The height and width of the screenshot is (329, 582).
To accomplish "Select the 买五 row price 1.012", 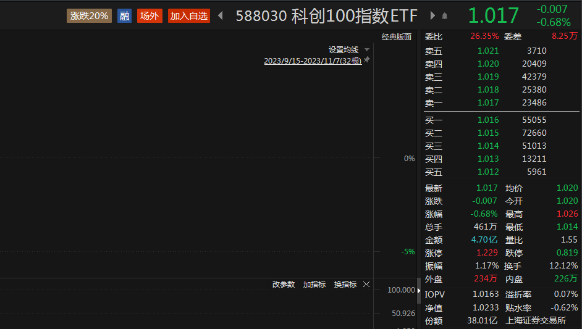I will (488, 172).
